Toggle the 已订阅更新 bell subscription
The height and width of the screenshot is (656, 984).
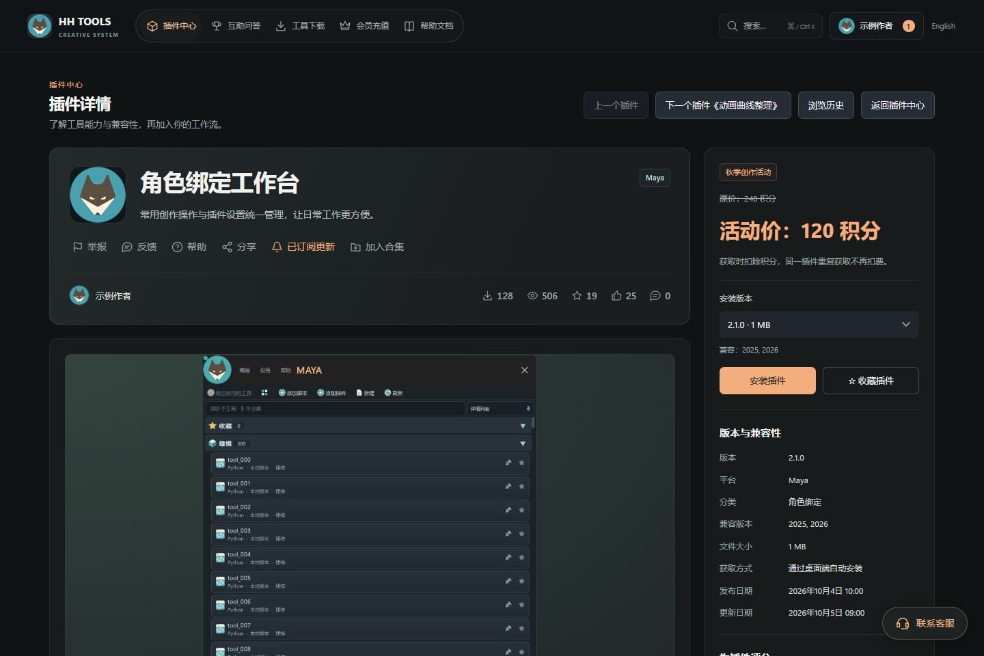303,247
